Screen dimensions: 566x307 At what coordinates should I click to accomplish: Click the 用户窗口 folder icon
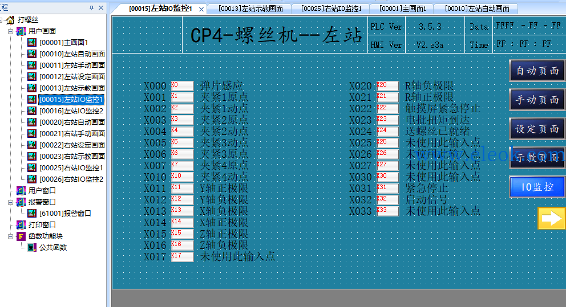[x=21, y=191]
